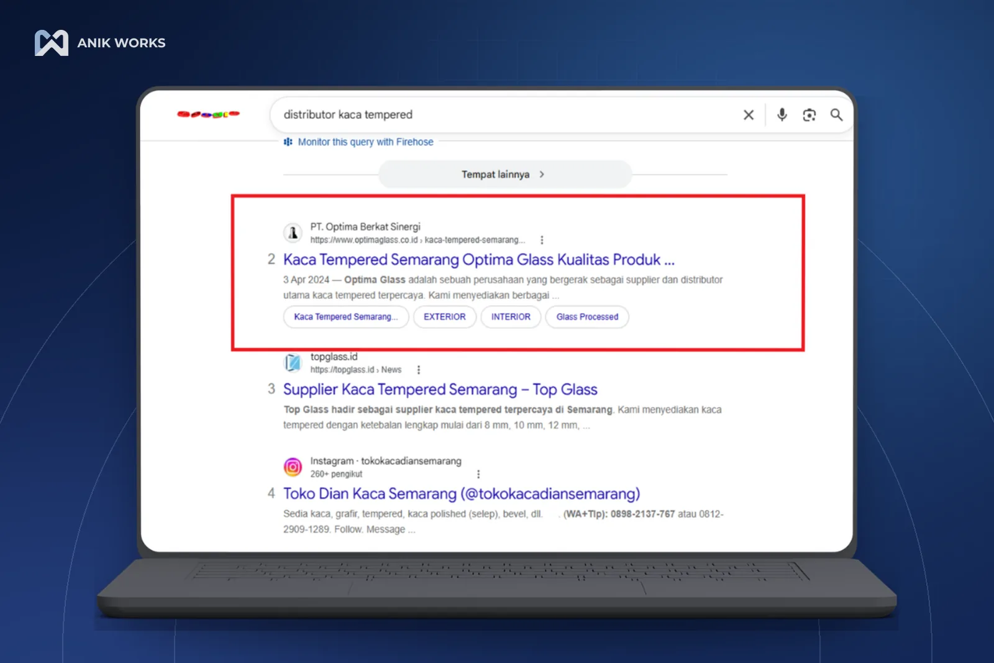The image size is (994, 663).
Task: Open the 'Kaca Tempered Semarang Optima Glass Kualitas Produk' result
Action: tap(479, 260)
